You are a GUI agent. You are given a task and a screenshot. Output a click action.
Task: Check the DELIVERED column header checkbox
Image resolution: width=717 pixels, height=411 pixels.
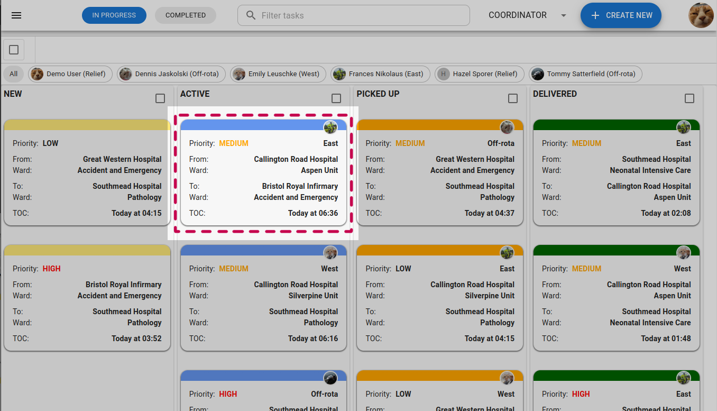pos(689,98)
